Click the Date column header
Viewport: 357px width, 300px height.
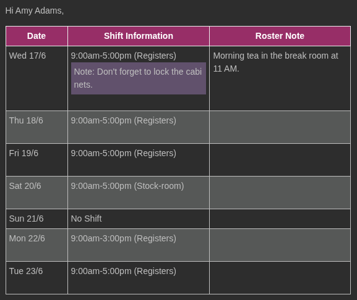point(37,36)
